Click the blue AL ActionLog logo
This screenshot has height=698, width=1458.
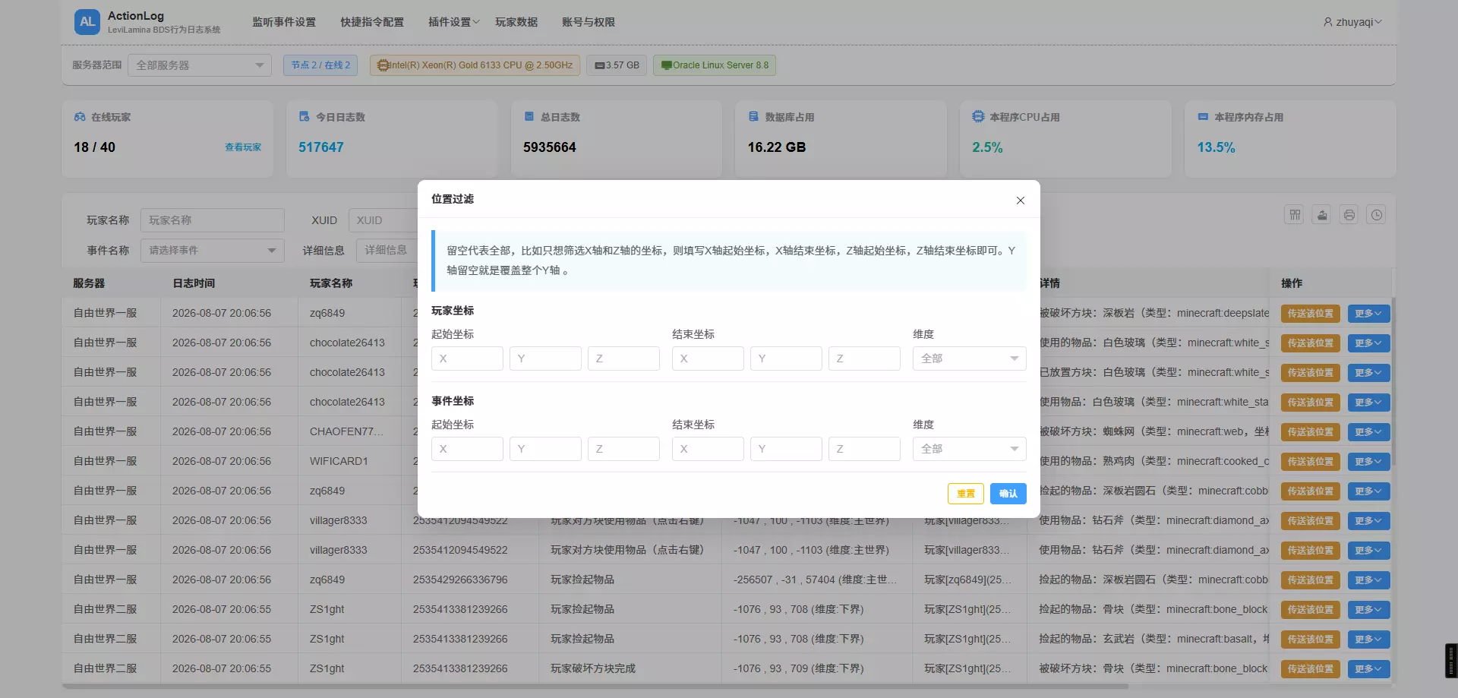click(x=87, y=22)
